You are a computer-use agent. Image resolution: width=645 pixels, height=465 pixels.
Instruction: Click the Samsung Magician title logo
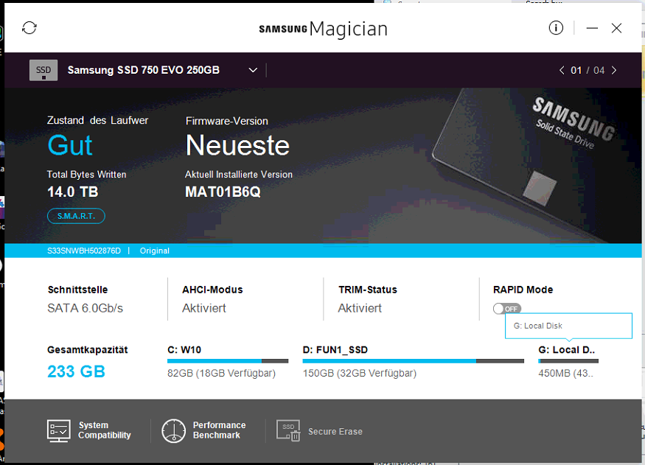pos(324,29)
